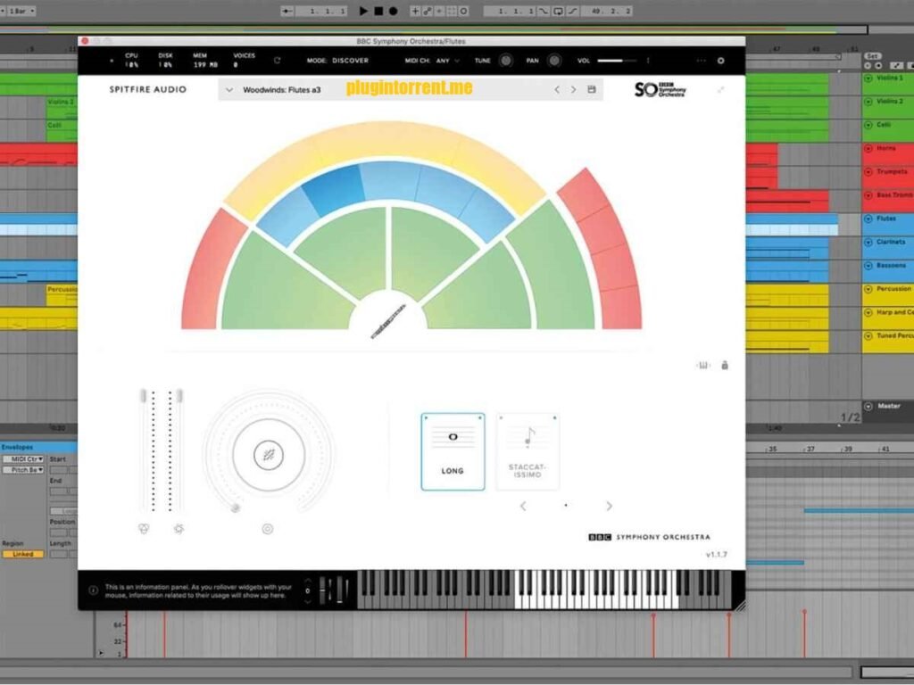914x685 pixels.
Task: Click the Mode Discover label
Action: click(x=337, y=61)
